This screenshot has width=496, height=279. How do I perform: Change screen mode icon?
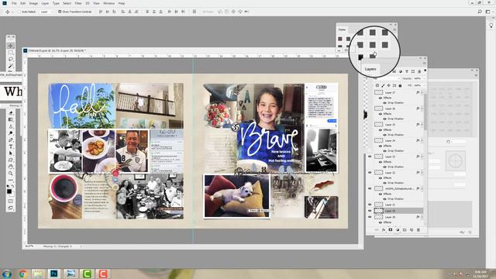10,208
